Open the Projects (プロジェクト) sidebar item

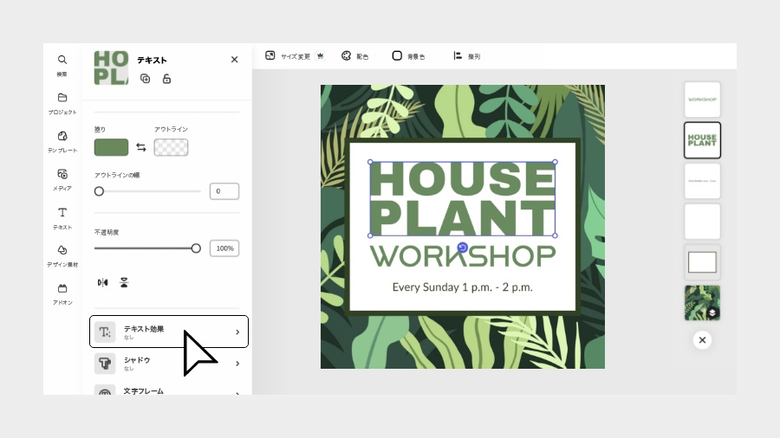point(62,103)
